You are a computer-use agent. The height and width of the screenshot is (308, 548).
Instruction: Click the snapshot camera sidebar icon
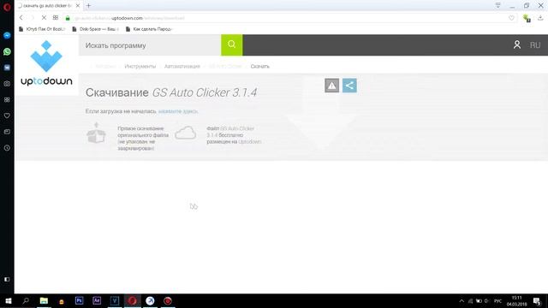tap(7, 84)
